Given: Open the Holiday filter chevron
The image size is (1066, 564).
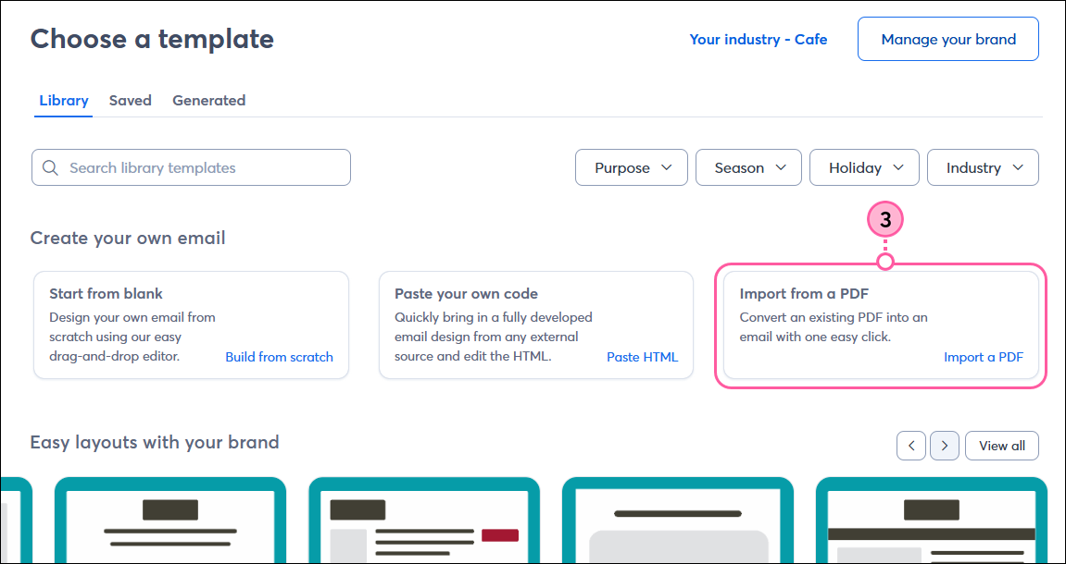Looking at the screenshot, I should point(897,167).
